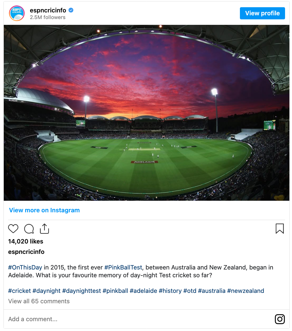Click the share arrow icon
This screenshot has width=292, height=331.
pos(44,228)
